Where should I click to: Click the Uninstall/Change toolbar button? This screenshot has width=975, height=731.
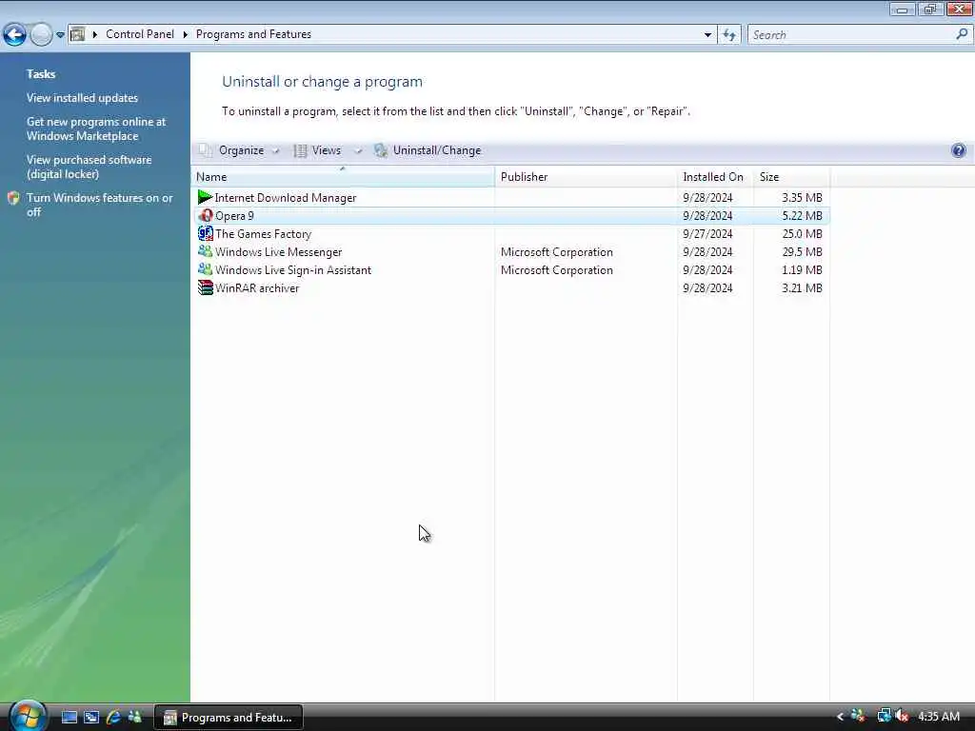[428, 150]
